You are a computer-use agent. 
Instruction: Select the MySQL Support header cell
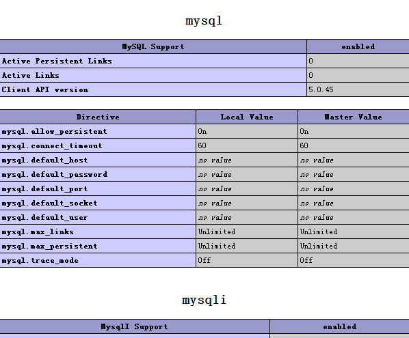[x=153, y=47]
